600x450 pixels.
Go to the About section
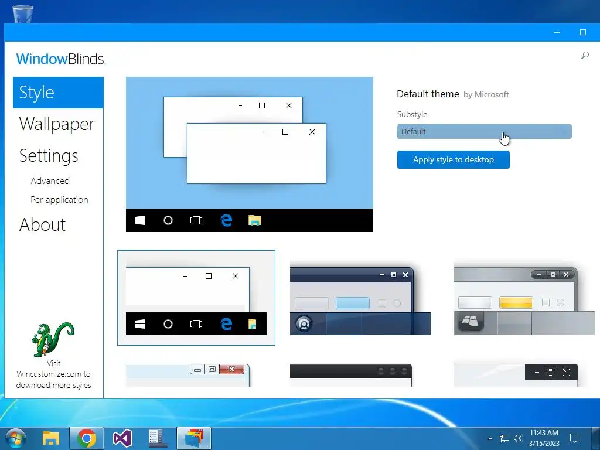point(42,224)
